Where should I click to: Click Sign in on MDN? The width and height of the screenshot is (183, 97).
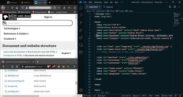tap(48, 17)
